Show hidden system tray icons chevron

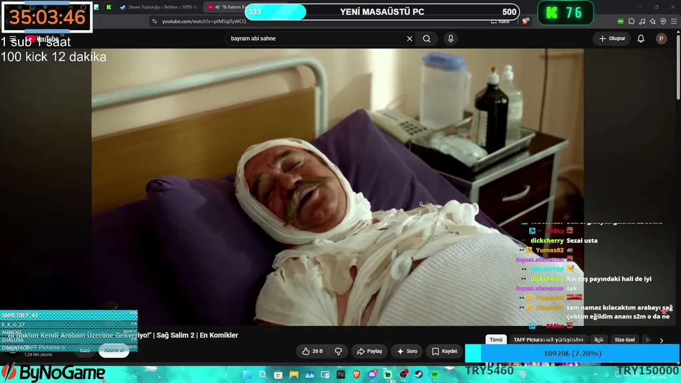tap(596, 374)
